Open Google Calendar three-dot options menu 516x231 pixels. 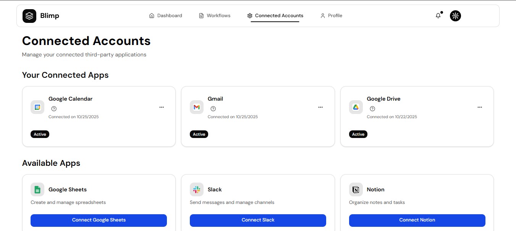click(x=162, y=107)
